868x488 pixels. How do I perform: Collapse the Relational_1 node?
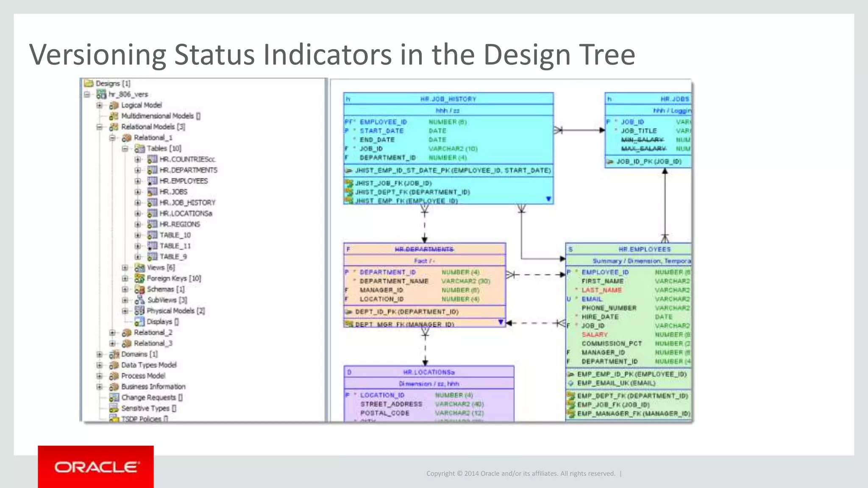[112, 138]
